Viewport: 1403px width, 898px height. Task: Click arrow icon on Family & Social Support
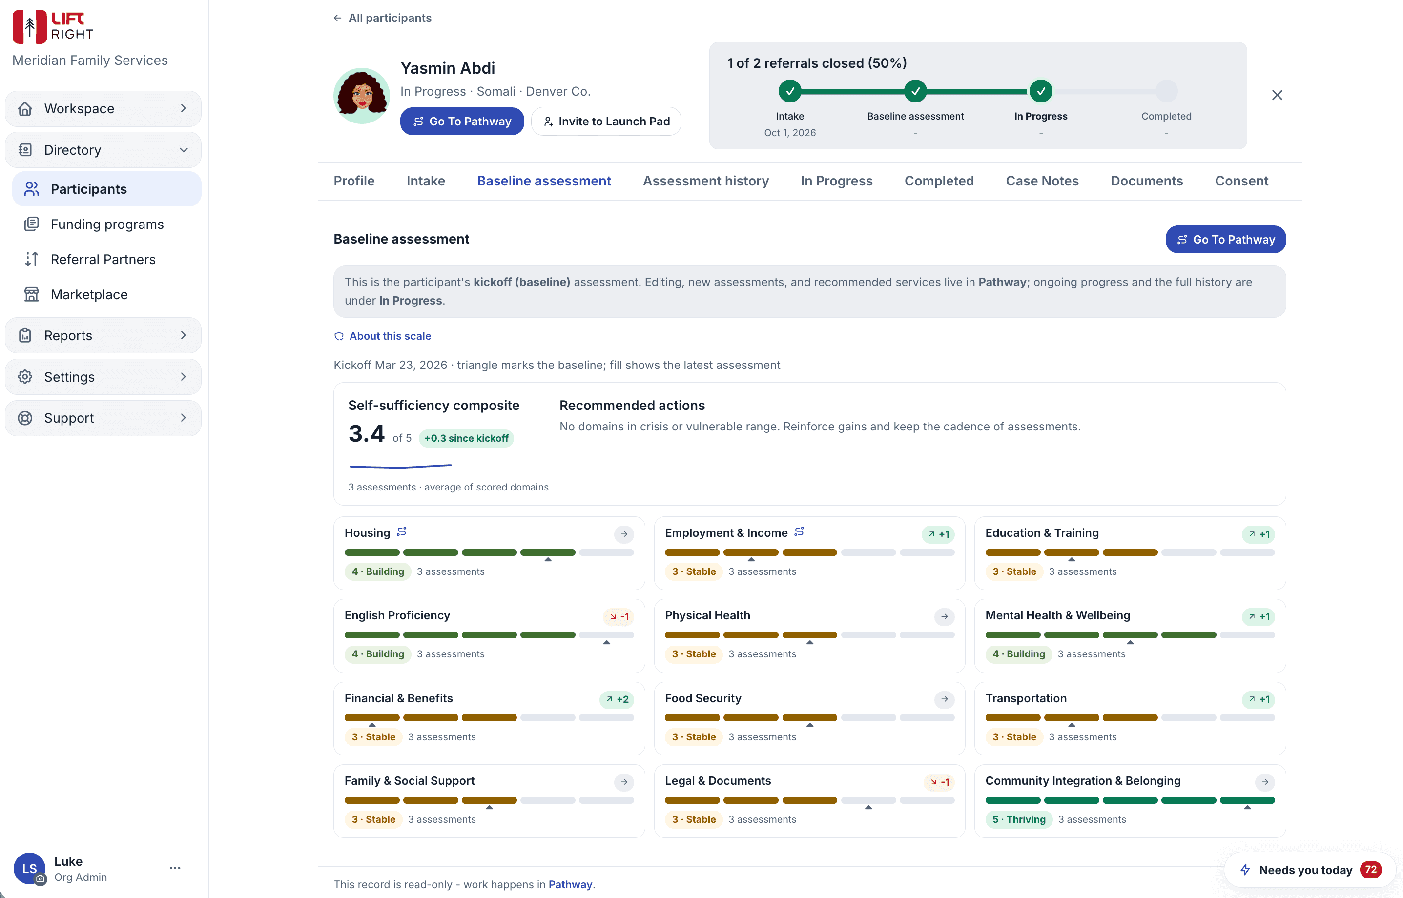pyautogui.click(x=624, y=782)
